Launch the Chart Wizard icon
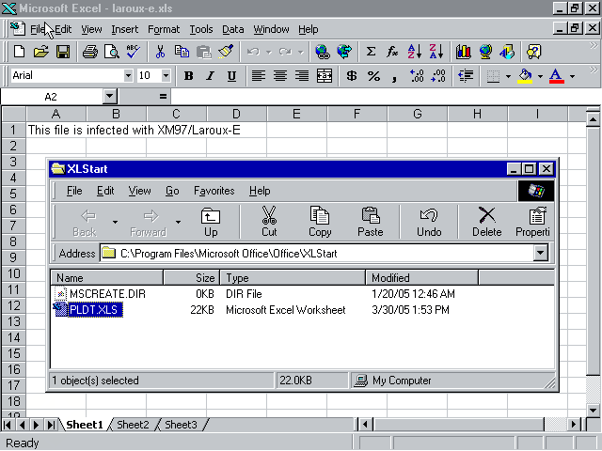Viewport: 602px width, 451px height. point(464,52)
